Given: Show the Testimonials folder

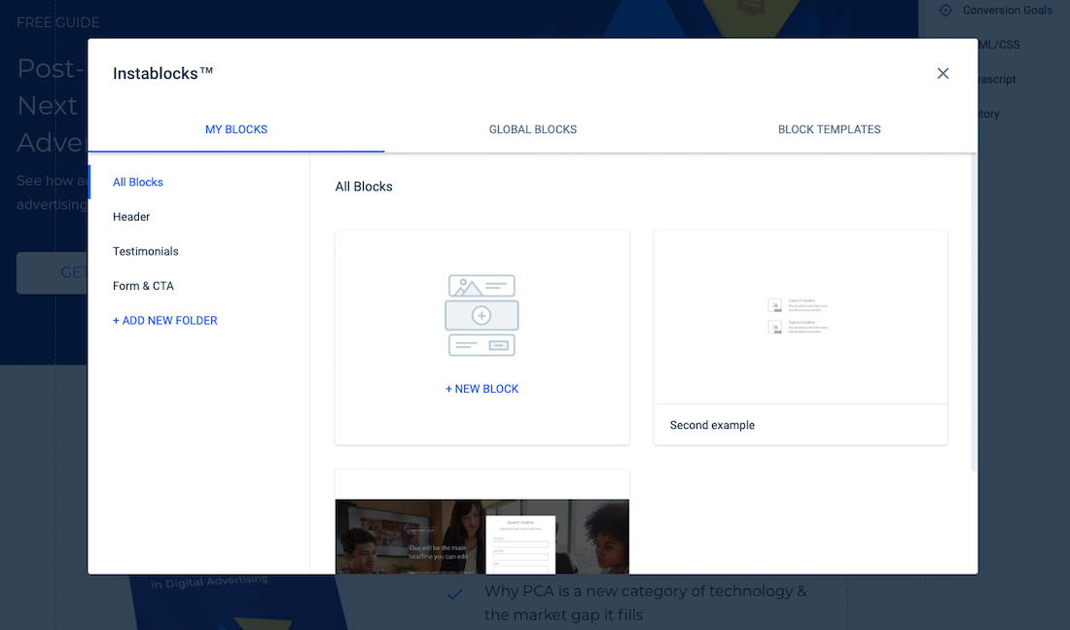Looking at the screenshot, I should (146, 251).
